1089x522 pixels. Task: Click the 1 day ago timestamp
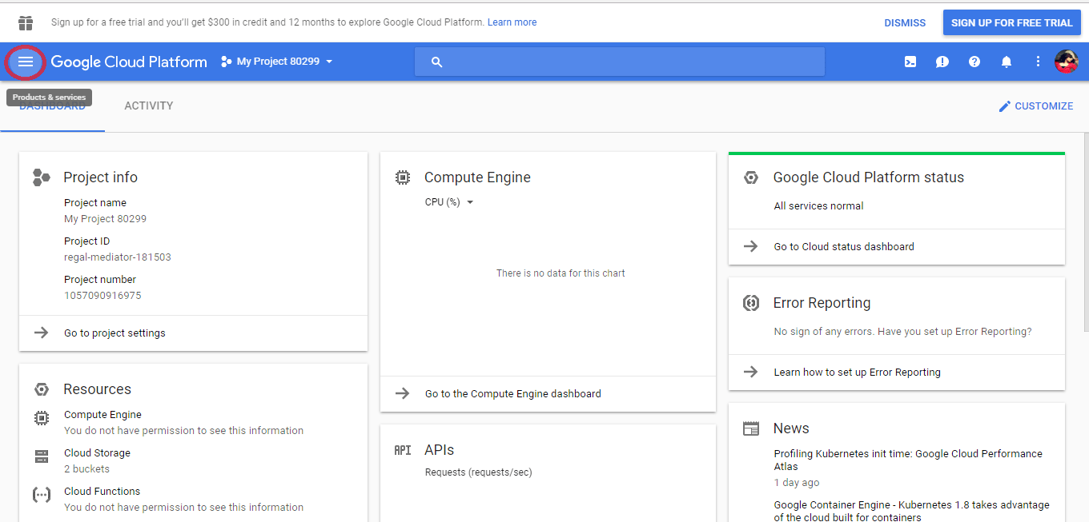click(x=797, y=483)
